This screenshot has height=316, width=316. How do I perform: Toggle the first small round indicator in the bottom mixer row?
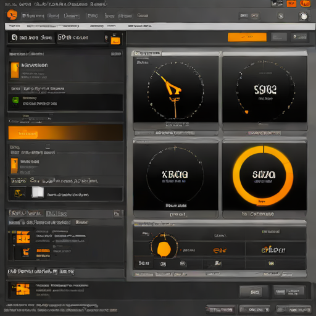(163, 264)
